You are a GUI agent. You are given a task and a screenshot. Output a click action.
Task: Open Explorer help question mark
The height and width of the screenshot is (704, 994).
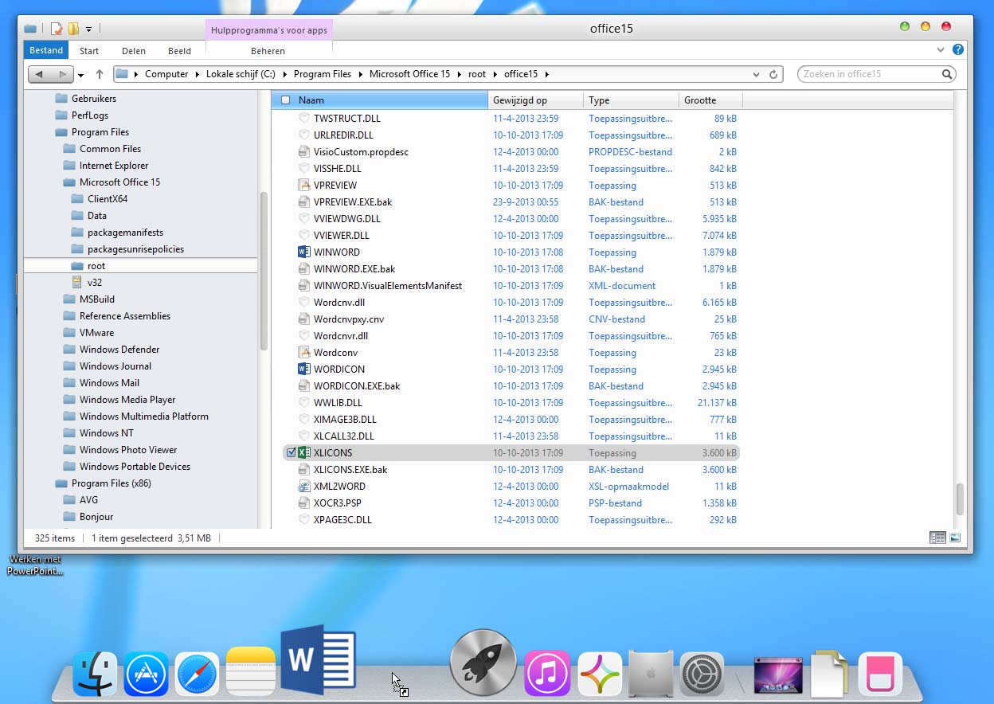tap(958, 49)
